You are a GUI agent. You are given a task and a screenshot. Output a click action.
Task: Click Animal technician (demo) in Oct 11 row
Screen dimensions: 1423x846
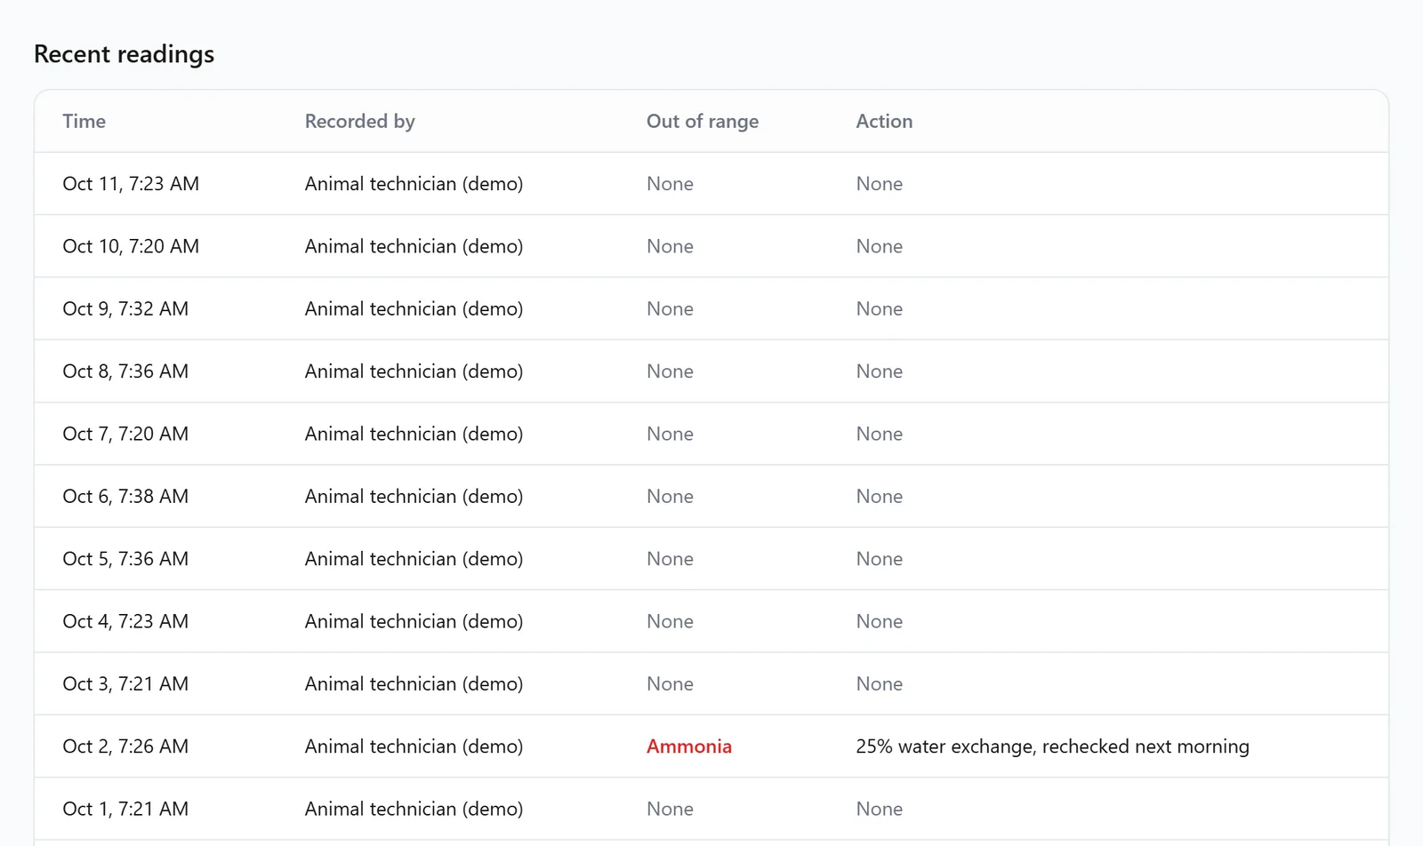point(414,184)
